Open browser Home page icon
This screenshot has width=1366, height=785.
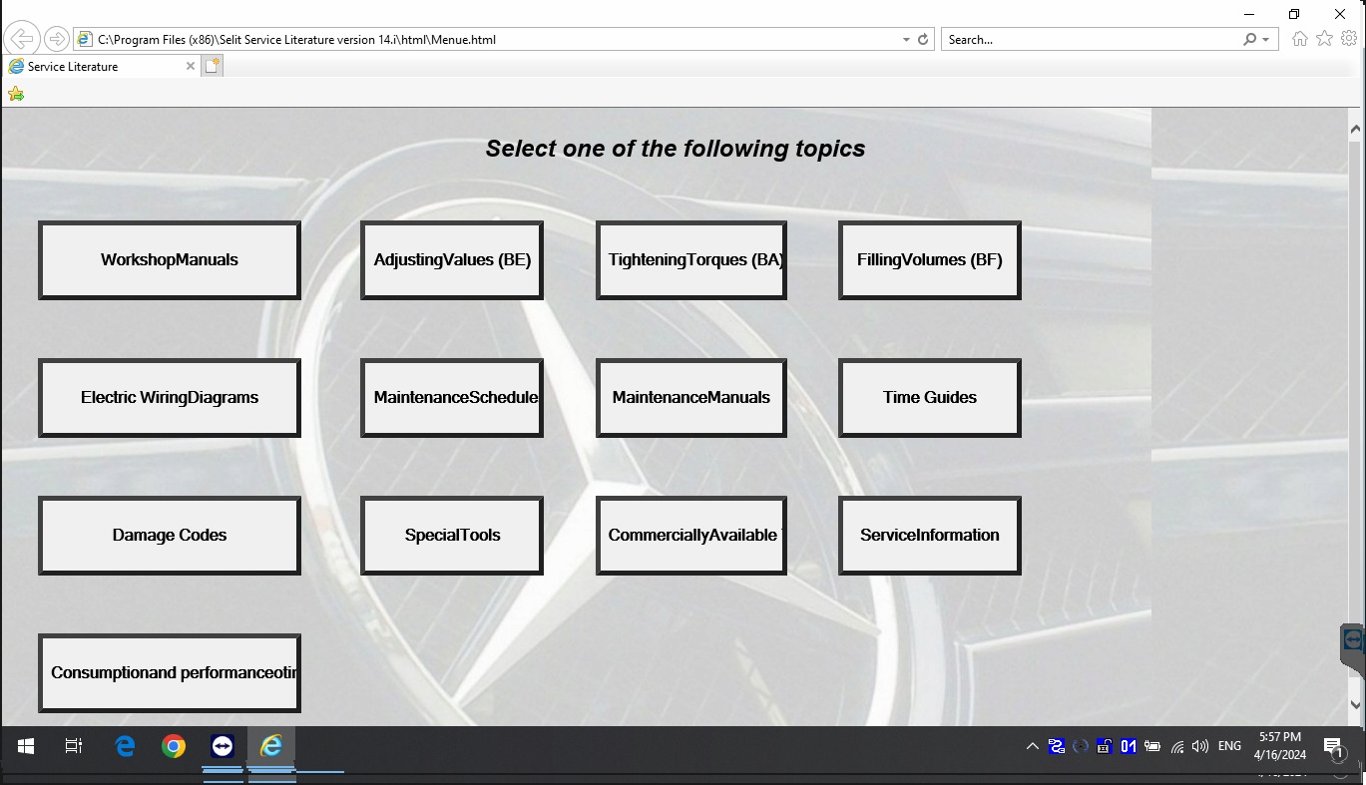(1299, 39)
